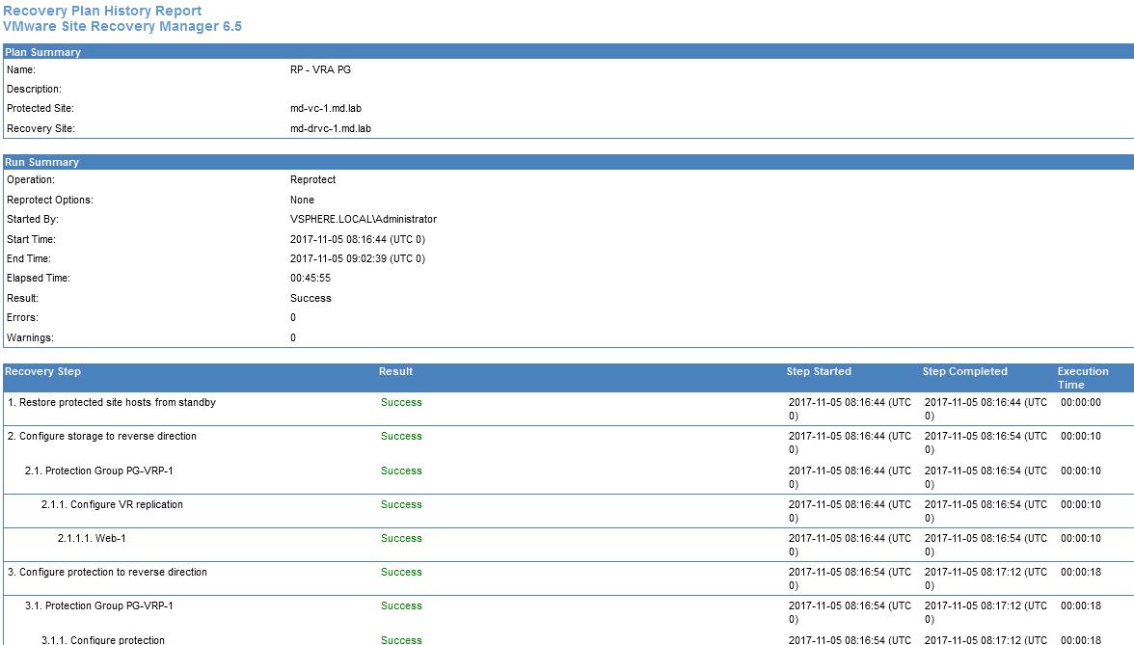Click the "Elapsed Time:" label
1134x645 pixels.
tap(39, 278)
